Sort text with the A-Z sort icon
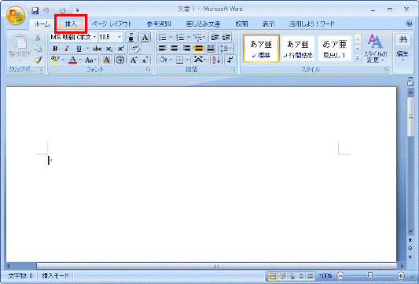 216,60
